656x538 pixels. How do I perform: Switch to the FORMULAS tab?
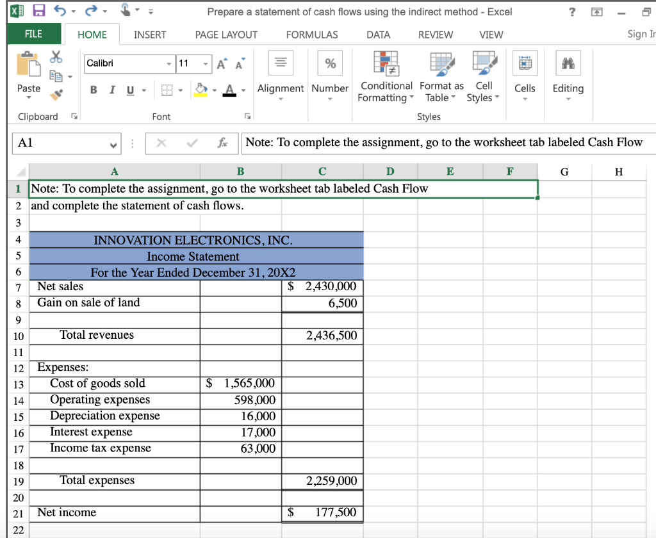(x=312, y=35)
